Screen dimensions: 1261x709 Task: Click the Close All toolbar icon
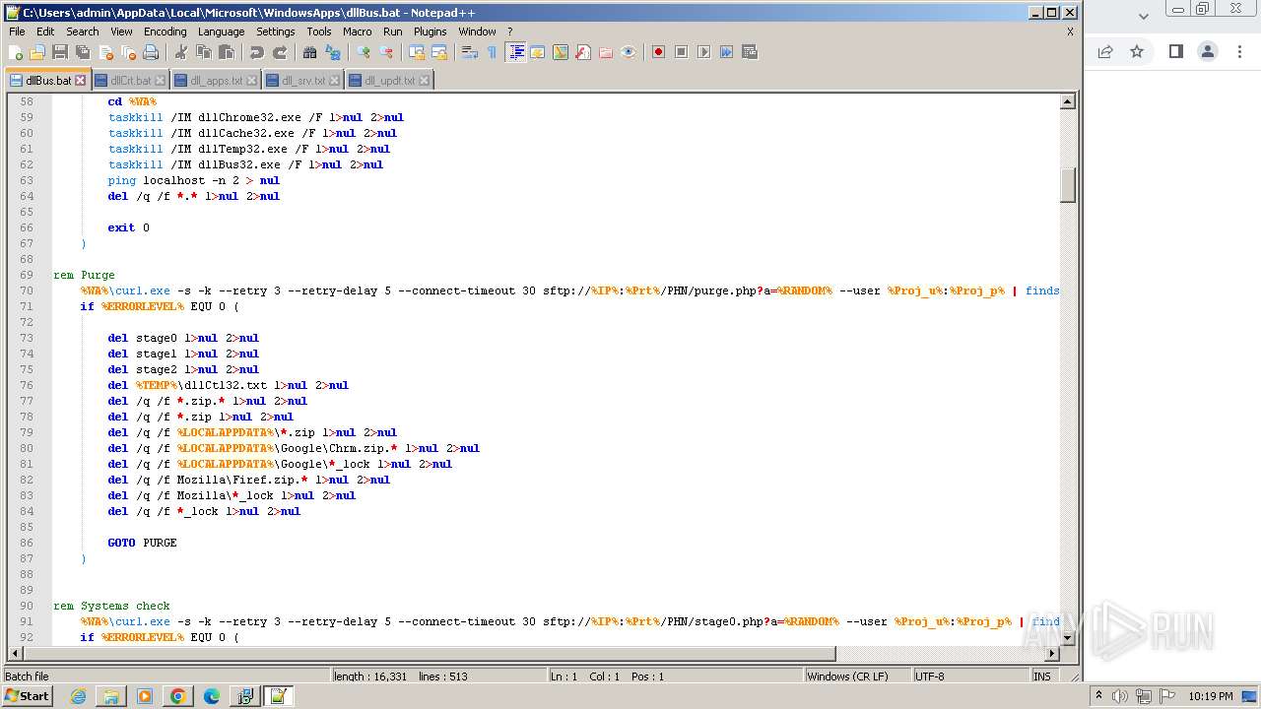click(x=128, y=52)
